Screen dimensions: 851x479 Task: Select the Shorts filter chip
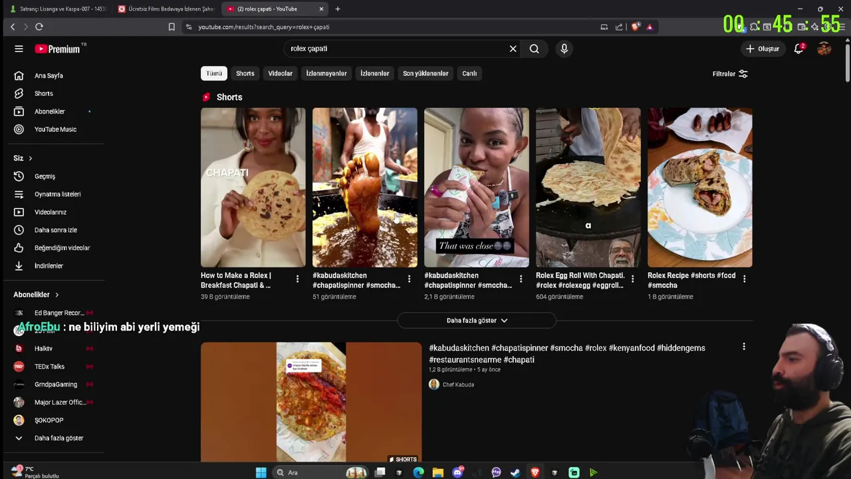(x=245, y=73)
